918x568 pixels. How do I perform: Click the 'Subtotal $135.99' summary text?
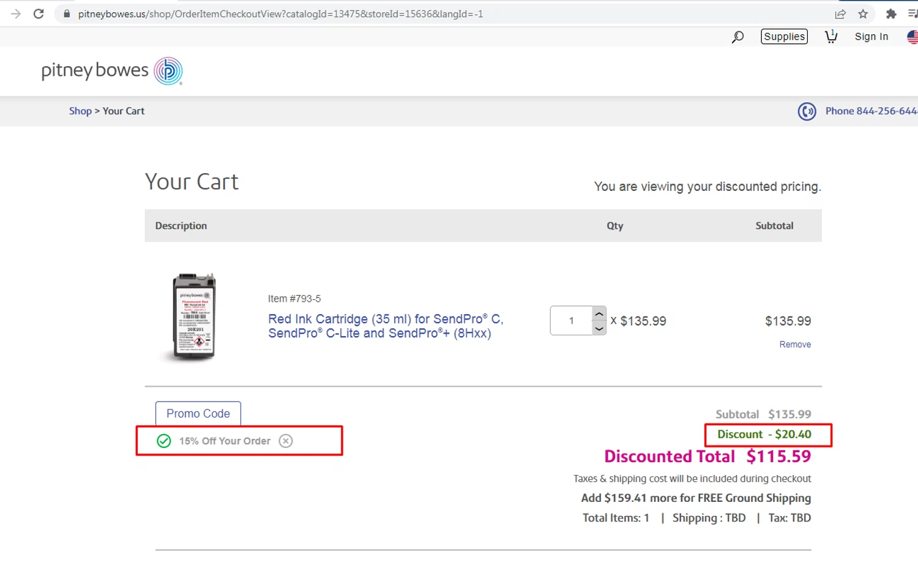[x=763, y=414]
